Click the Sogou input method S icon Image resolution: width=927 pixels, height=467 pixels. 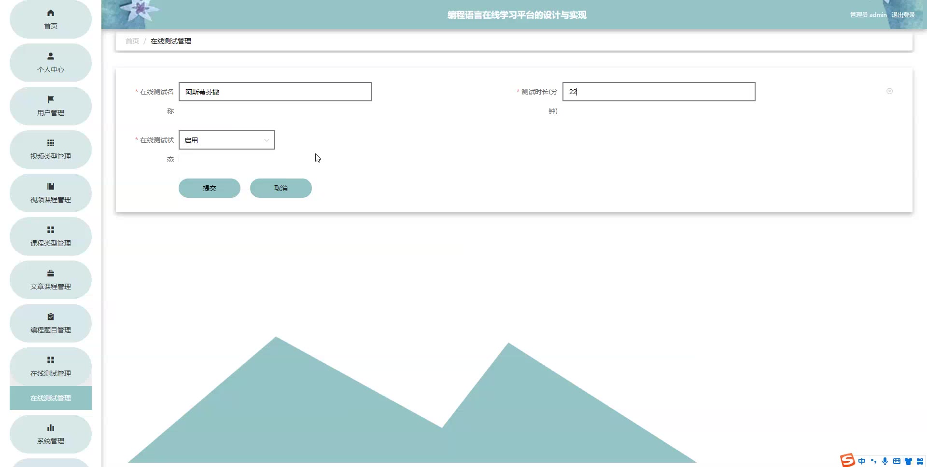847,460
